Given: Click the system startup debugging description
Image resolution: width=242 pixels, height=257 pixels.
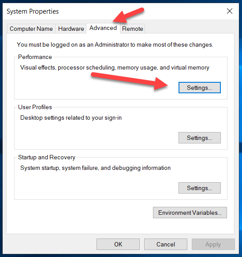Looking at the screenshot, I should [95, 168].
